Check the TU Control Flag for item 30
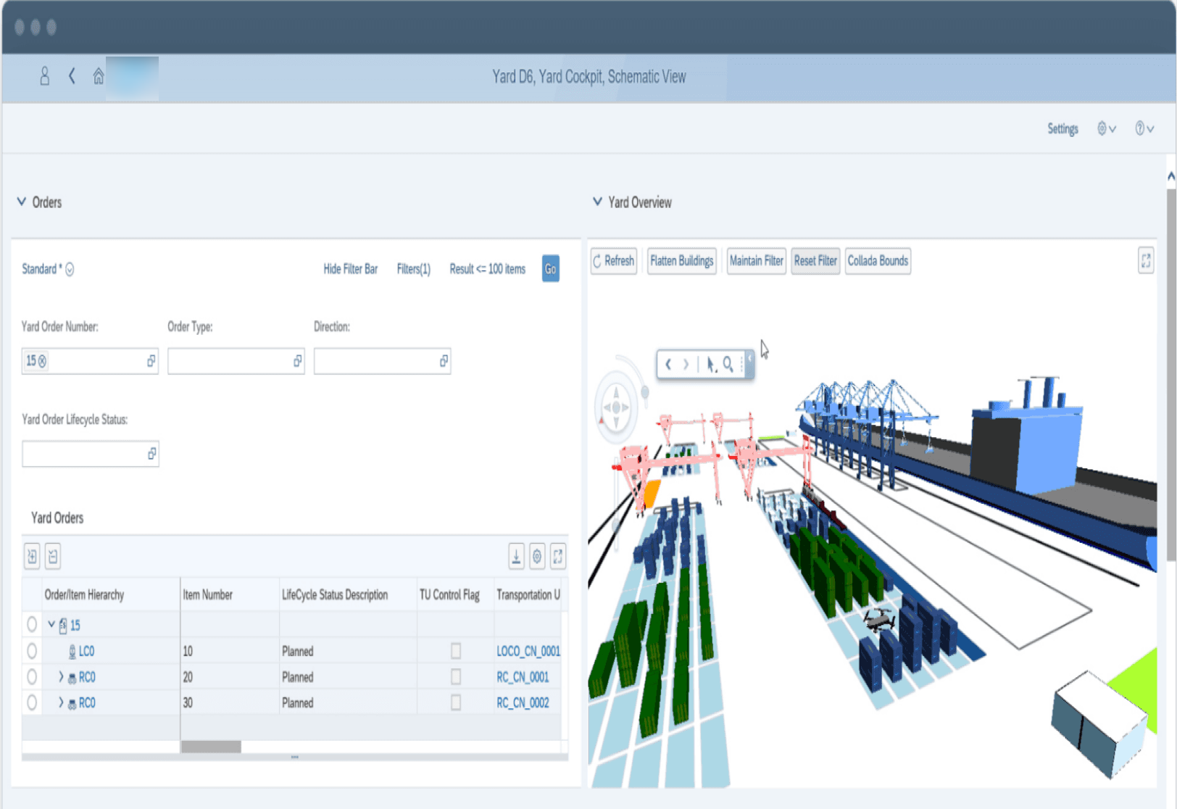Viewport: 1177px width, 809px height. [456, 702]
